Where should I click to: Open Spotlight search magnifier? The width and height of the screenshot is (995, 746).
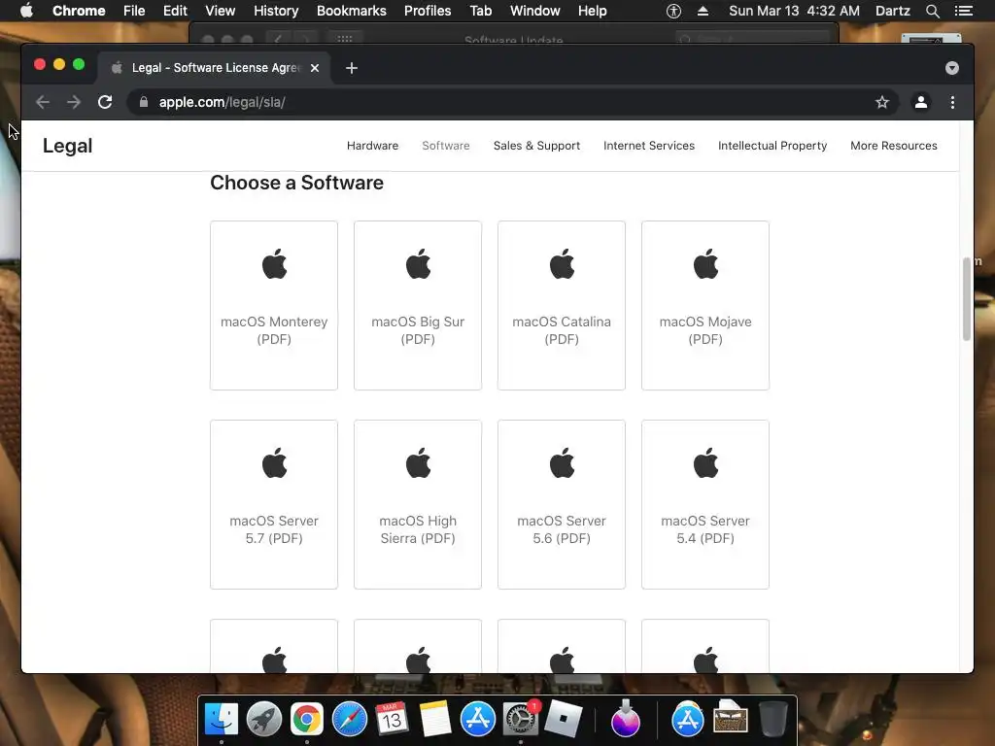click(x=932, y=11)
